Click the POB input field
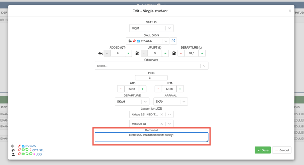This screenshot has height=165, width=304. click(151, 78)
